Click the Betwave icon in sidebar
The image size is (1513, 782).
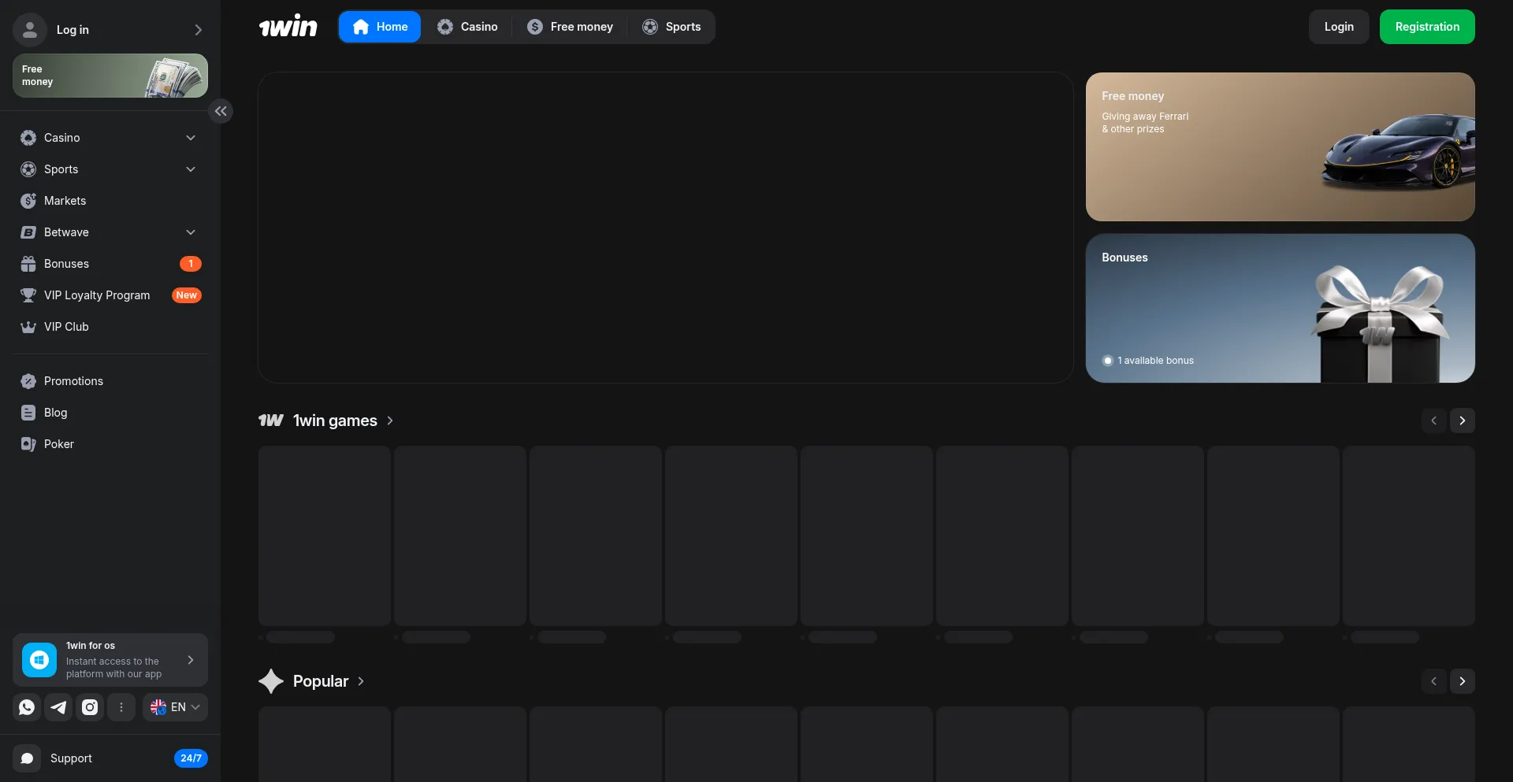[x=28, y=232]
